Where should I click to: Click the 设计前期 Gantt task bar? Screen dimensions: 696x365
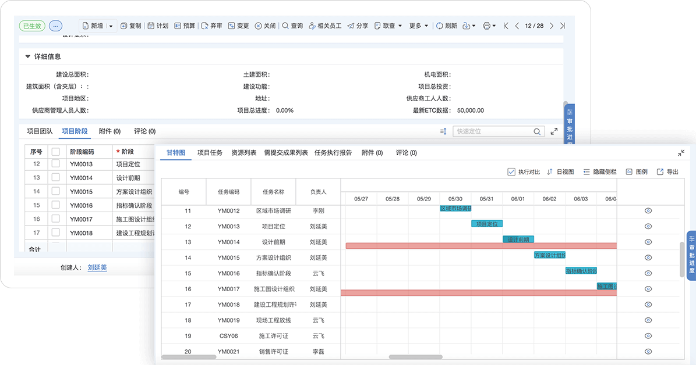coord(518,239)
